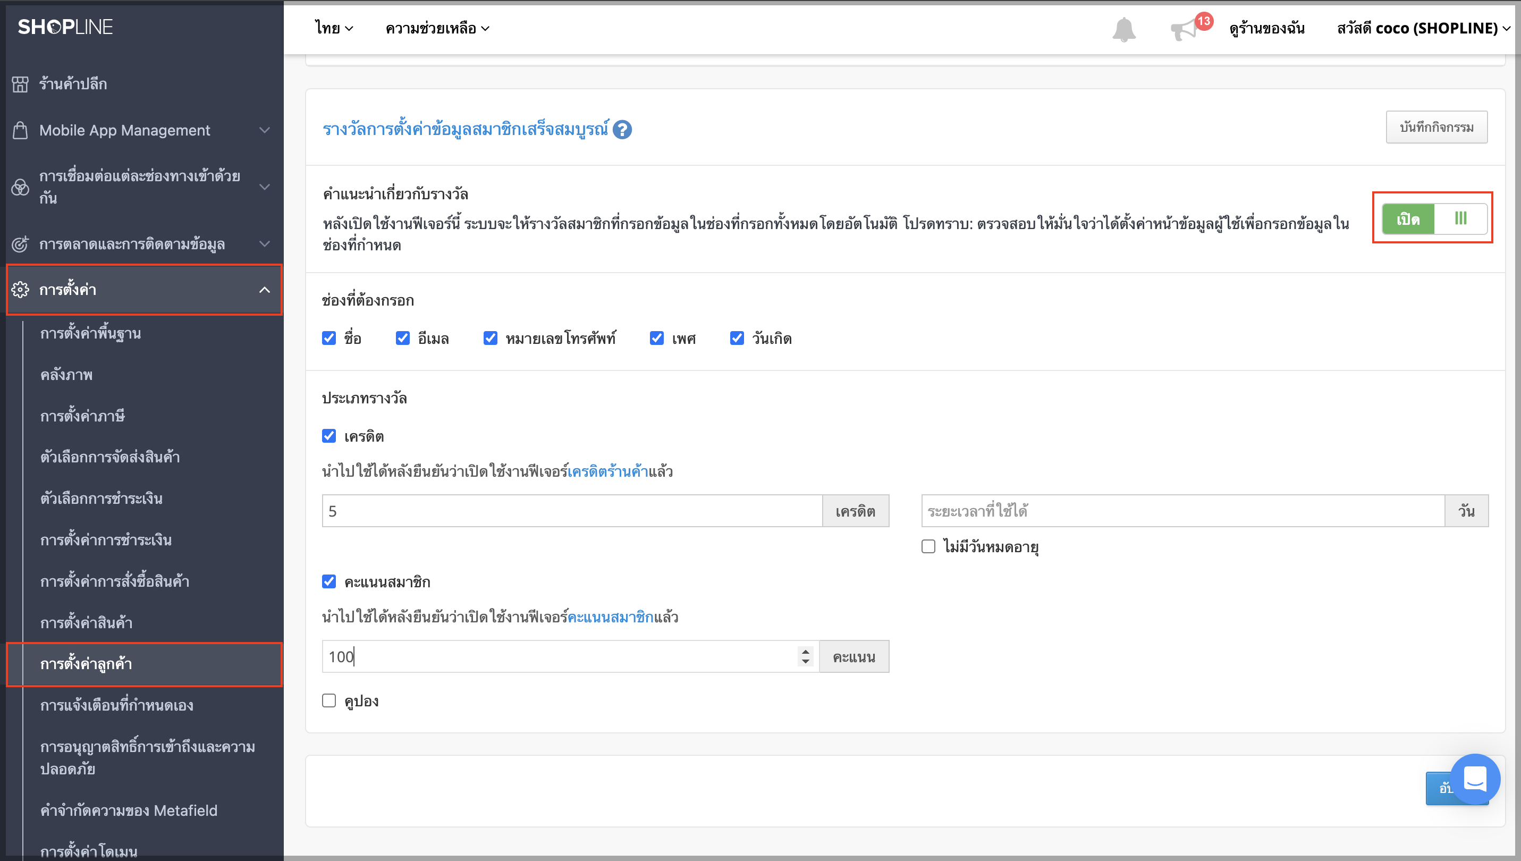Expand the ความช่วยเหลือ help dropdown
The width and height of the screenshot is (1521, 861).
437,28
